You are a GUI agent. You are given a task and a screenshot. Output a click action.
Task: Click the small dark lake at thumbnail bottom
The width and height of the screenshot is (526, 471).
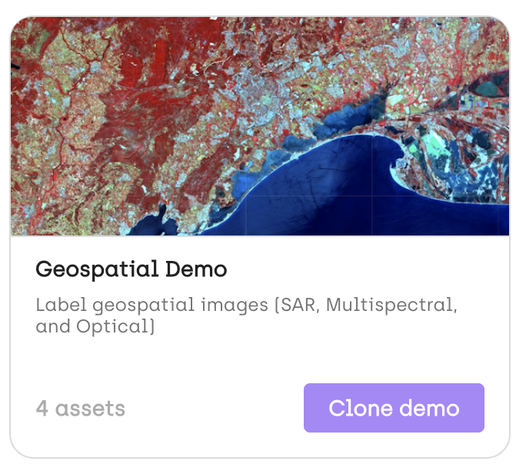pyautogui.click(x=152, y=225)
